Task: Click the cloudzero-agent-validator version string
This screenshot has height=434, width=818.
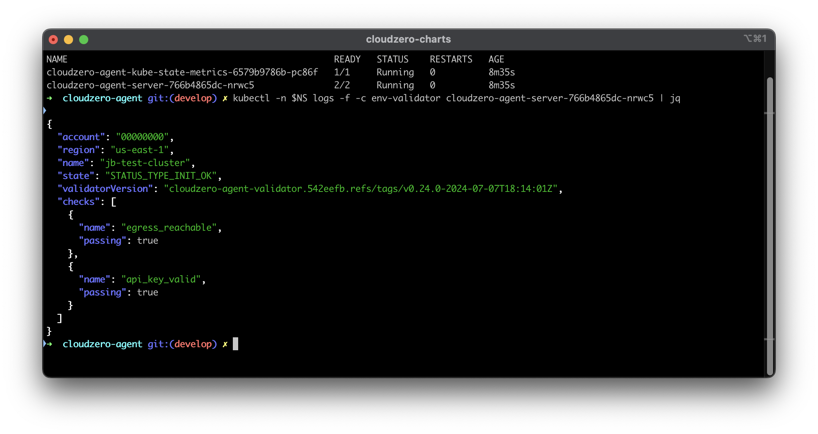Action: [x=361, y=189]
